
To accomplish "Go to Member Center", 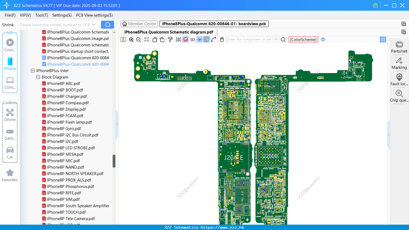I will (x=139, y=24).
